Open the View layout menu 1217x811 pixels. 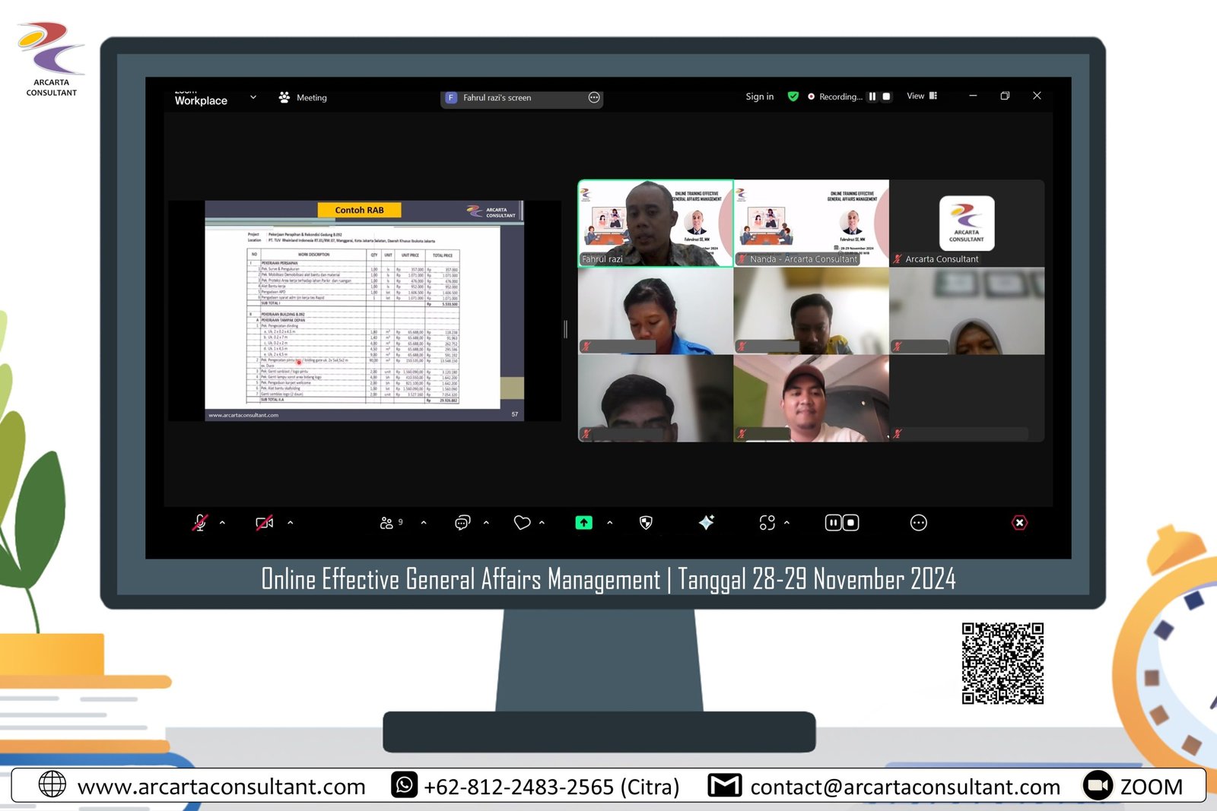921,97
